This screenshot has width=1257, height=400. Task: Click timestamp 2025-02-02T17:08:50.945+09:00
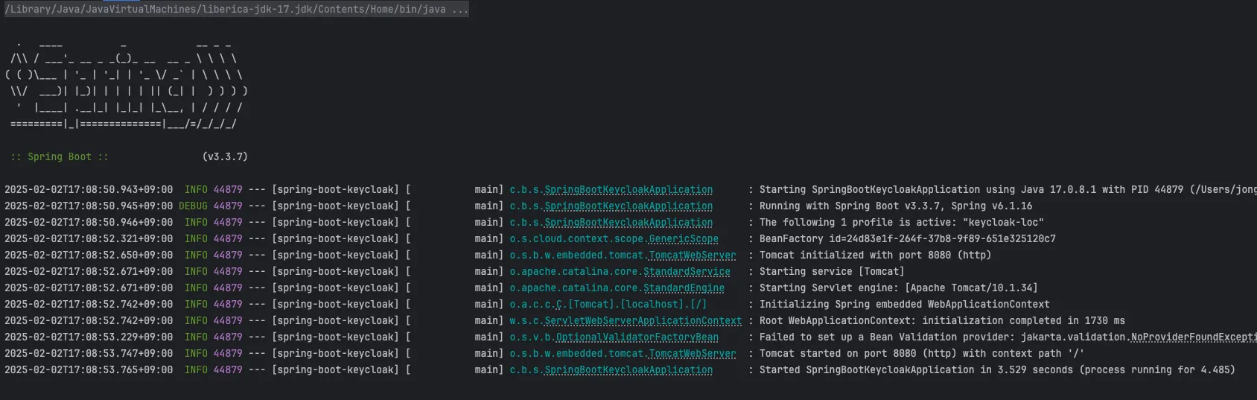click(89, 206)
